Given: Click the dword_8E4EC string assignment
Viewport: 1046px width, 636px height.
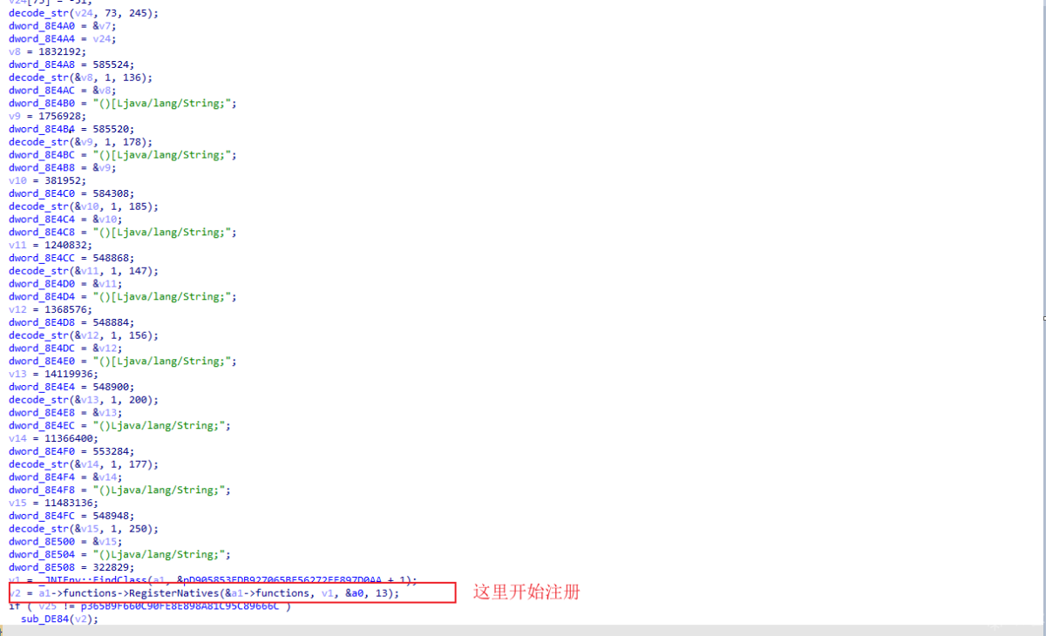Looking at the screenshot, I should (x=120, y=425).
